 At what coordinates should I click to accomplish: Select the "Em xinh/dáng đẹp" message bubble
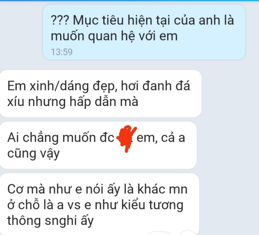click(x=101, y=93)
